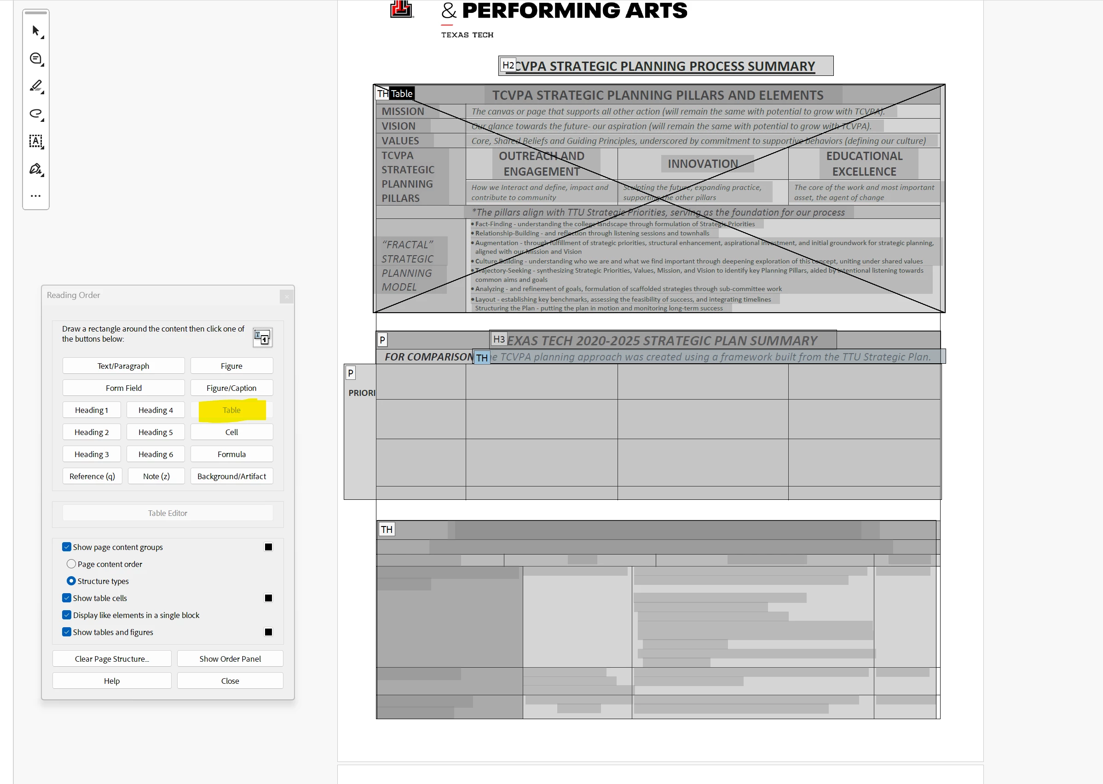Tag selection as Note (z)
This screenshot has height=784, width=1103.
tap(156, 476)
